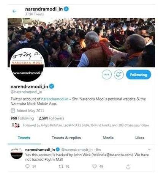The height and width of the screenshot is (176, 161).
Task: Click the verified badge beside profile name
Action: pyautogui.click(x=52, y=86)
